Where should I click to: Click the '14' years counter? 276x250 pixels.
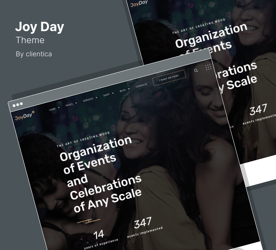click(99, 235)
